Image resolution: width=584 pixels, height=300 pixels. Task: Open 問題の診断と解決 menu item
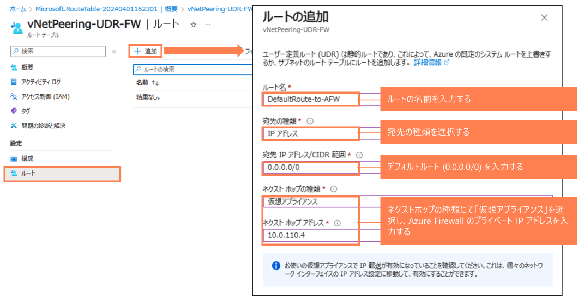click(43, 126)
